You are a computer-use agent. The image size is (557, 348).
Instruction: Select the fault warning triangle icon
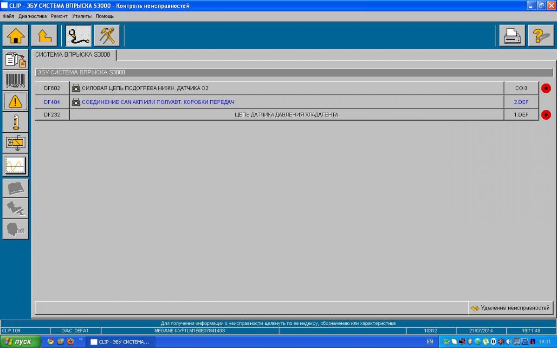[x=16, y=101]
